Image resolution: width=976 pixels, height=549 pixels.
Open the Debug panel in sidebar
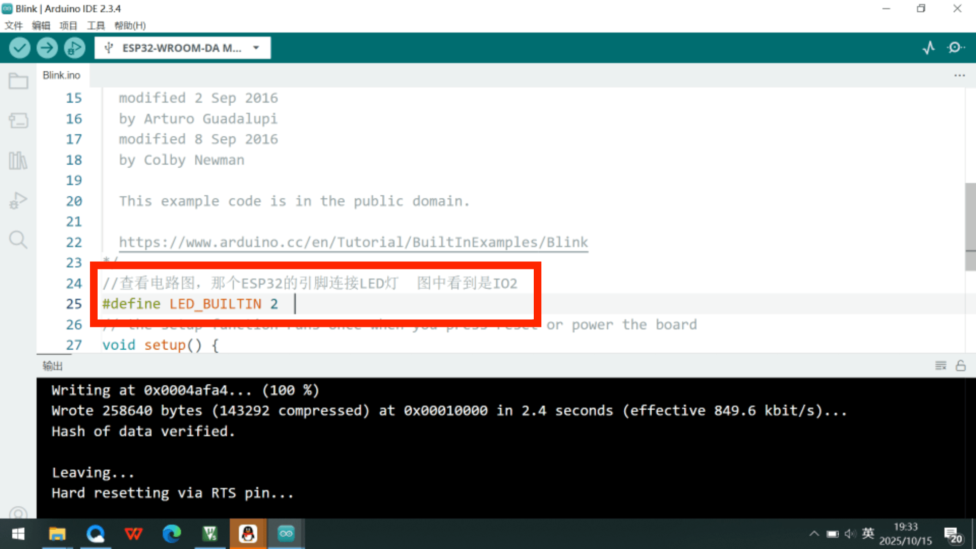tap(18, 200)
